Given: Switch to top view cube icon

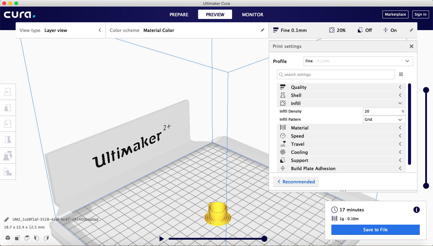Looking at the screenshot, I should click(27, 238).
